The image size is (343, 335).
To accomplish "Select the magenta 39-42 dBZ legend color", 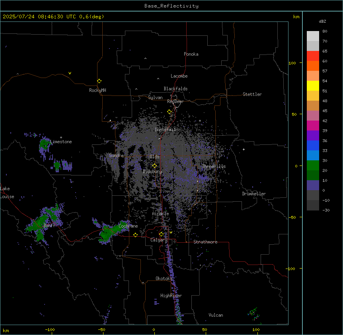I will 313,125.
